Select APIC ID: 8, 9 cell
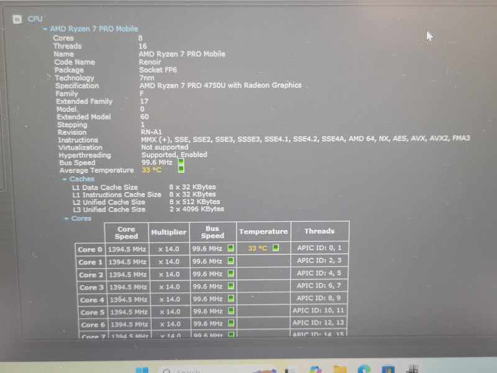The image size is (497, 373). pos(319,298)
